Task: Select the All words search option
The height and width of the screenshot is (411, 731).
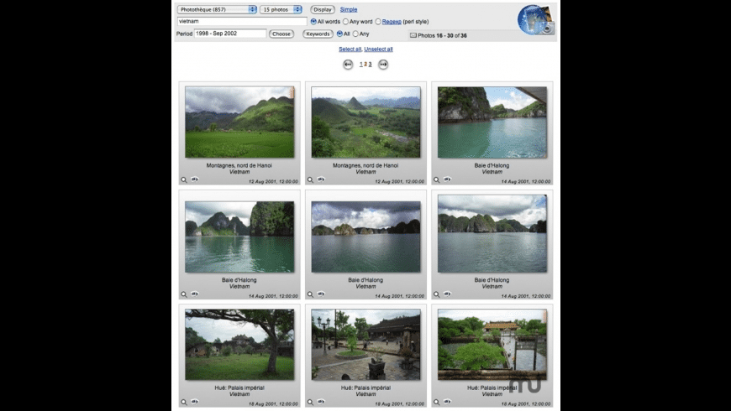Action: 313,22
